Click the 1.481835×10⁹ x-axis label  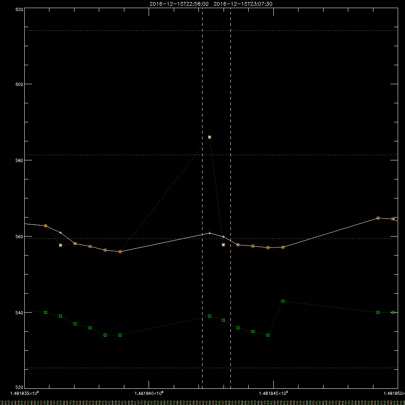[x=25, y=393]
